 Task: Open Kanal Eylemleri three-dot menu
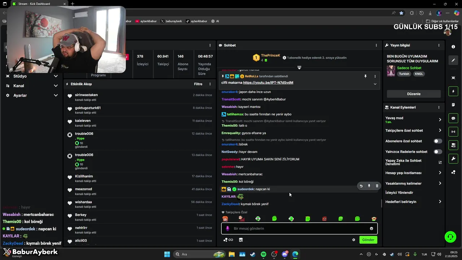(439, 107)
